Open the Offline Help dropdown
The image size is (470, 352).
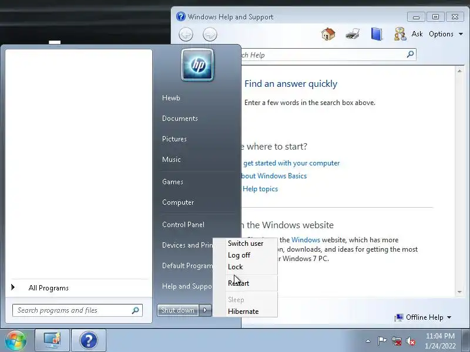424,317
